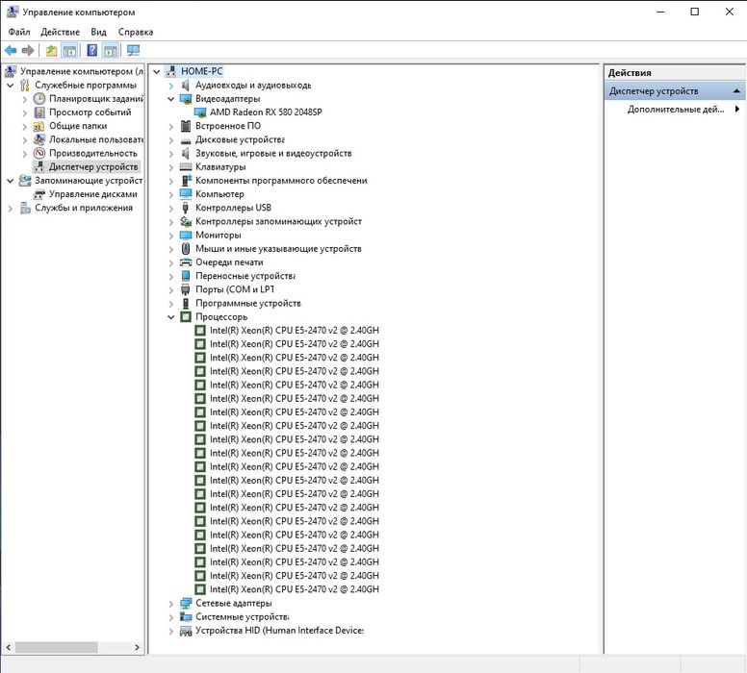Click the Встроенное ПО firmware icon
This screenshot has width=747, height=673.
click(x=186, y=126)
